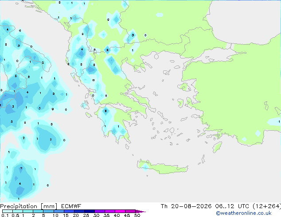Pick the legend swatch between 40 and 45
Screen dimensions: 281x217
pos(120,211)
